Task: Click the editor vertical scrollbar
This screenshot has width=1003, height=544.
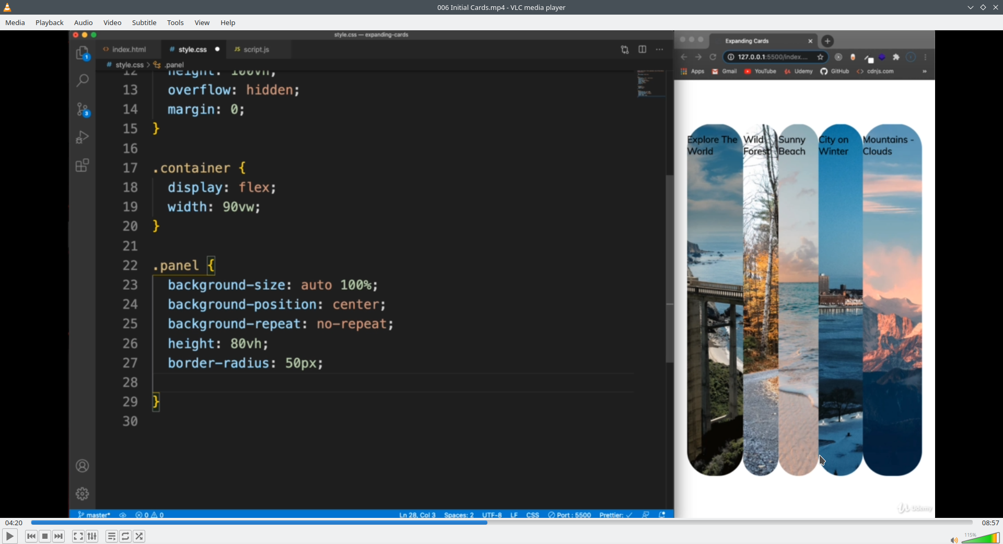Action: pos(670,269)
